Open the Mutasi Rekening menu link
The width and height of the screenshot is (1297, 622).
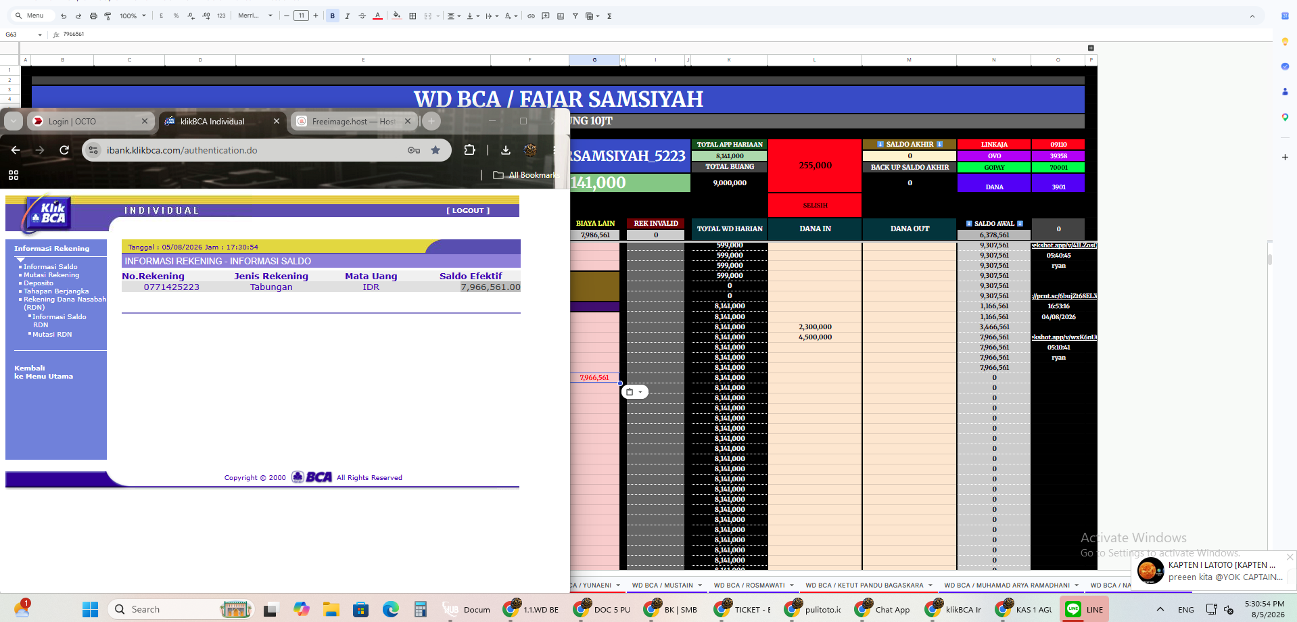pos(51,275)
